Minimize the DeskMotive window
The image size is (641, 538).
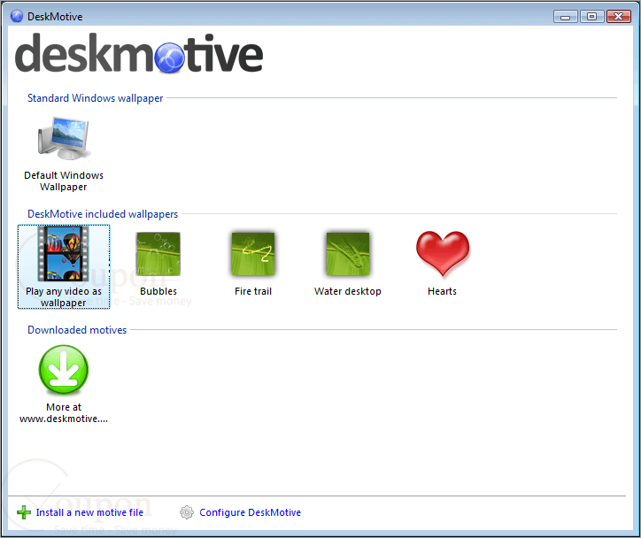566,16
